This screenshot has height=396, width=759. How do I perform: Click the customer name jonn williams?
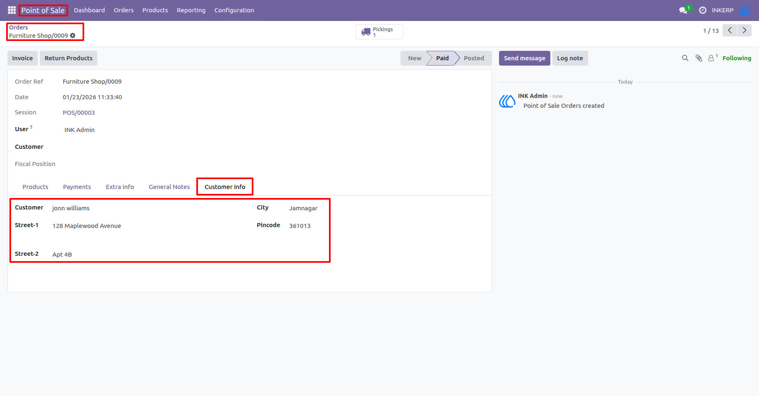tap(71, 208)
